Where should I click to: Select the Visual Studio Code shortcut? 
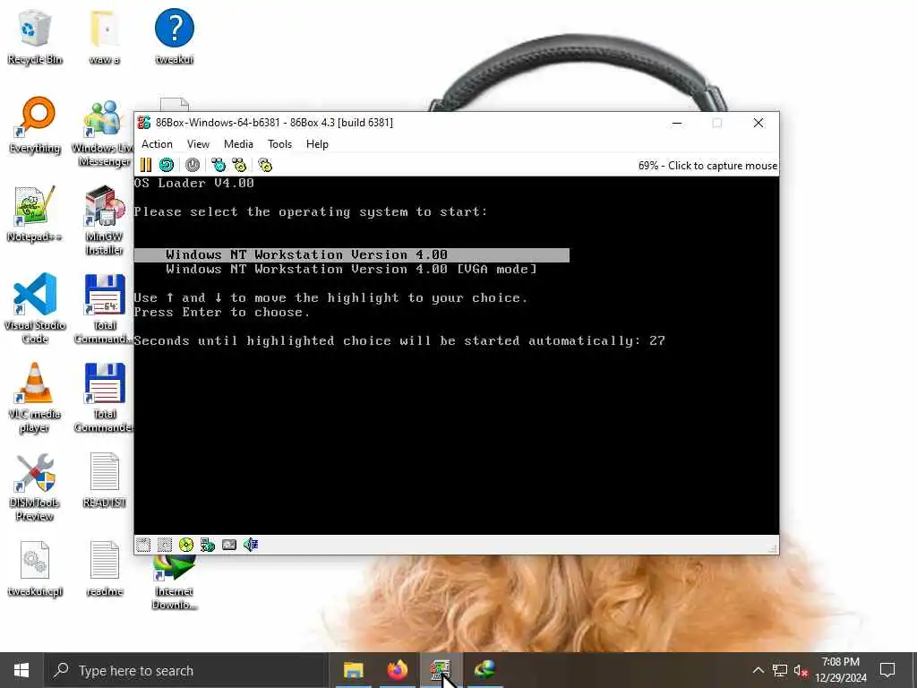(x=35, y=309)
